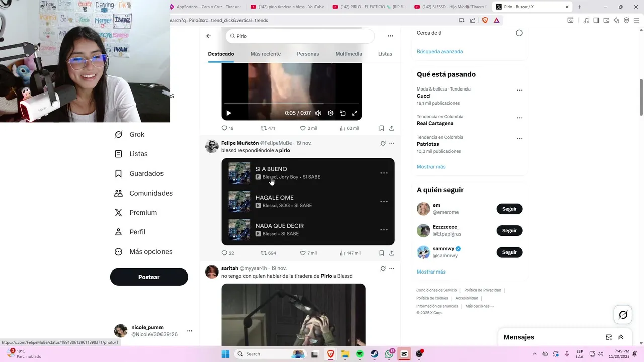Image resolution: width=644 pixels, height=362 pixels.
Task: Open more options on Felipe Muñetón's post
Action: [392, 143]
